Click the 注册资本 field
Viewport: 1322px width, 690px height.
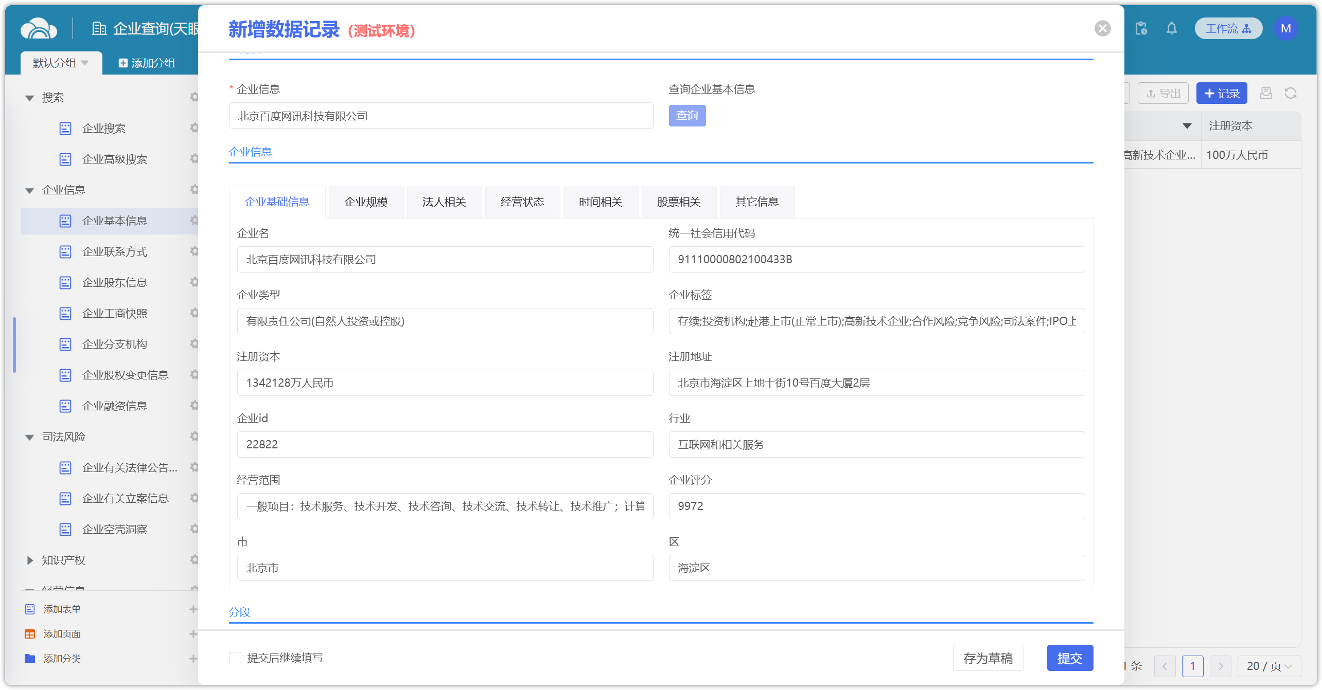[x=445, y=383]
